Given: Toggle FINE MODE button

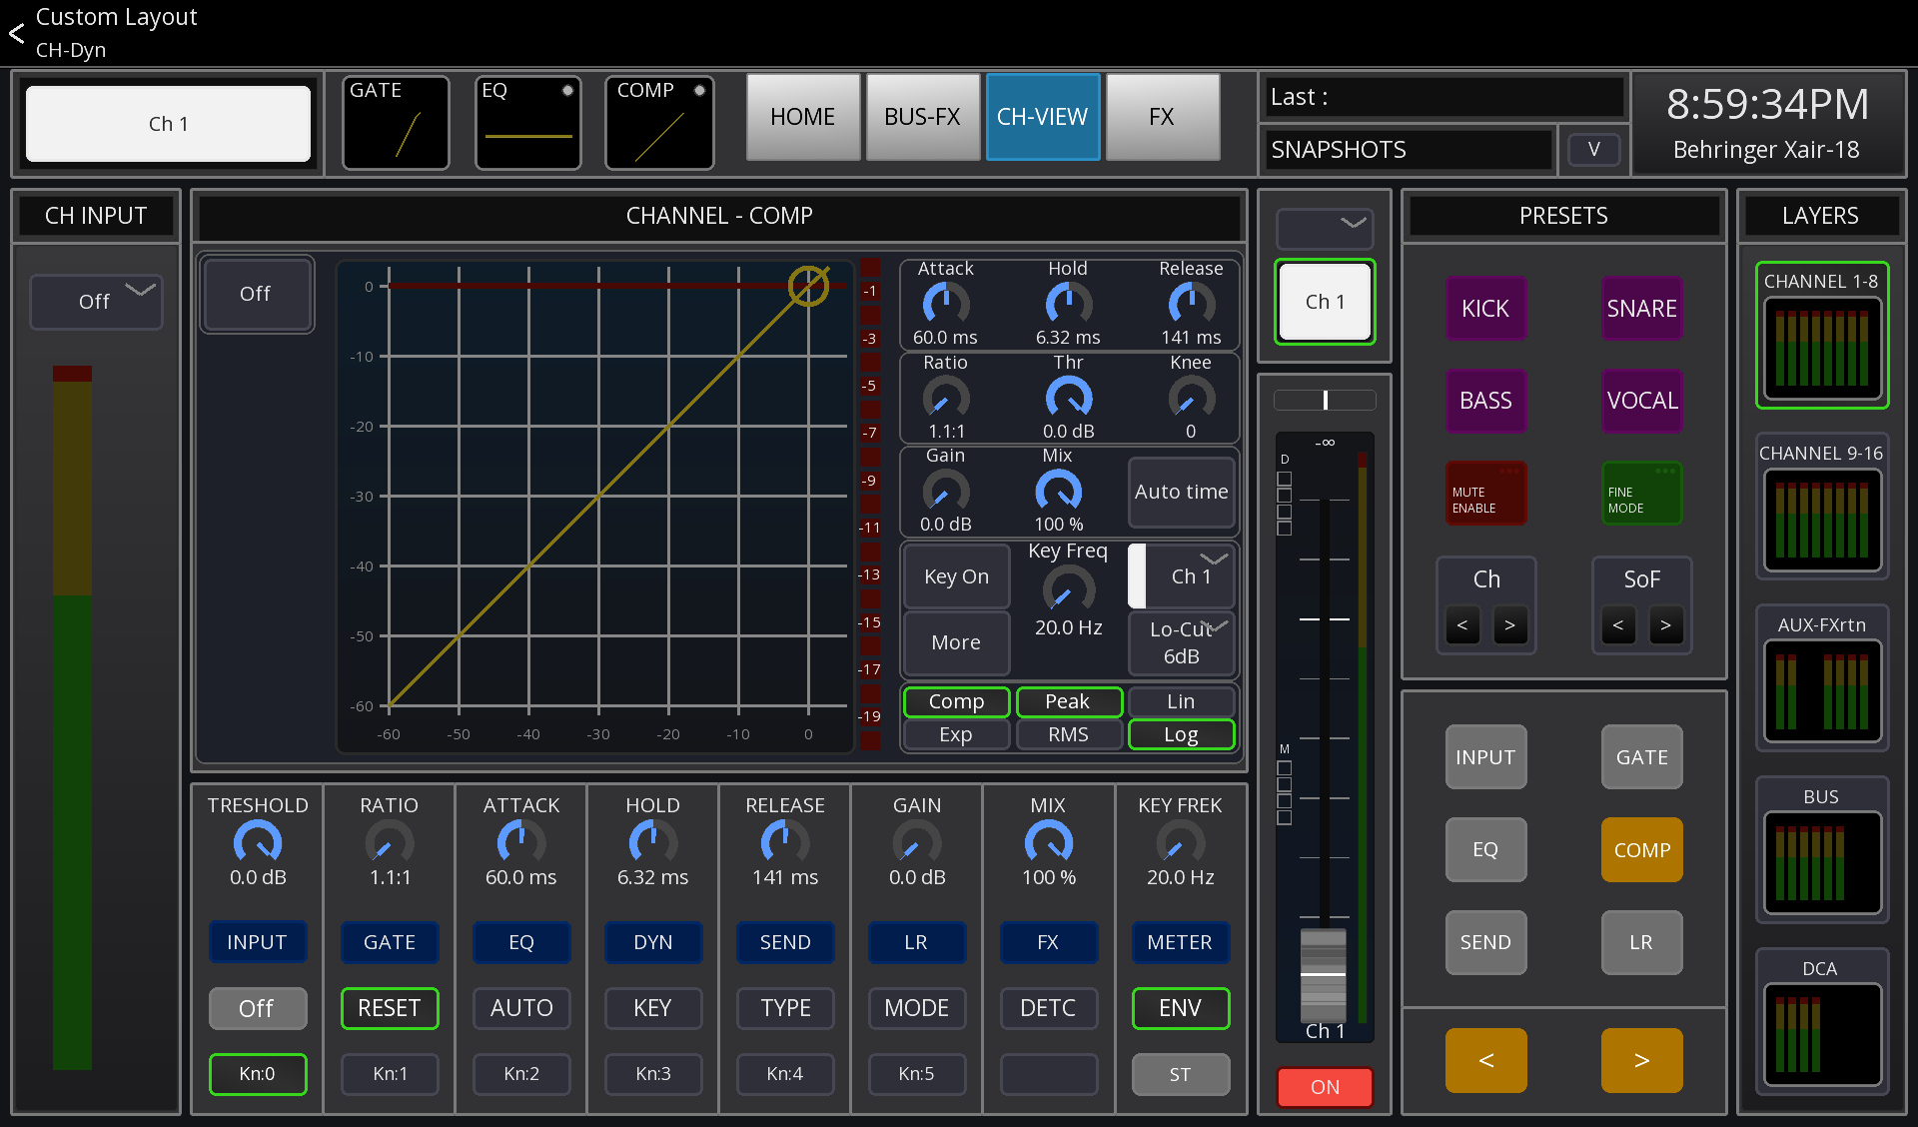Looking at the screenshot, I should pyautogui.click(x=1641, y=493).
